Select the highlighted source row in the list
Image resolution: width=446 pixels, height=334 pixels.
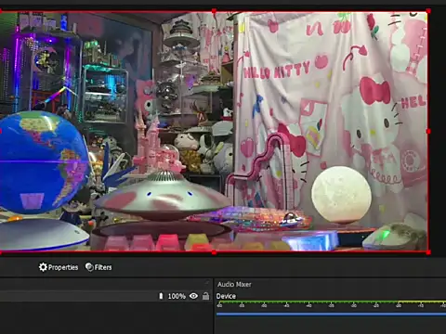106,296
